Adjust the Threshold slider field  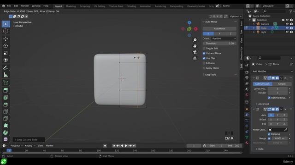tap(219, 44)
